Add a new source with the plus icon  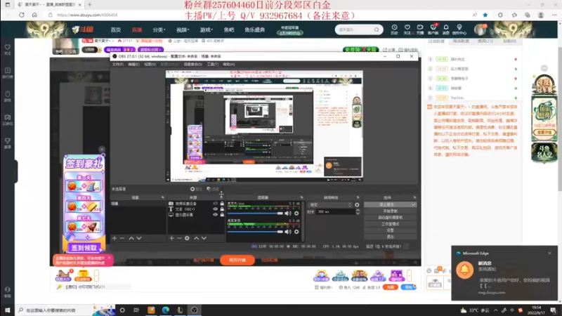click(x=171, y=238)
